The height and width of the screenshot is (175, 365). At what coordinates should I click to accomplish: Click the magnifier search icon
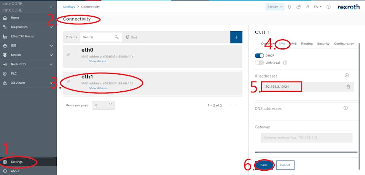point(117,37)
